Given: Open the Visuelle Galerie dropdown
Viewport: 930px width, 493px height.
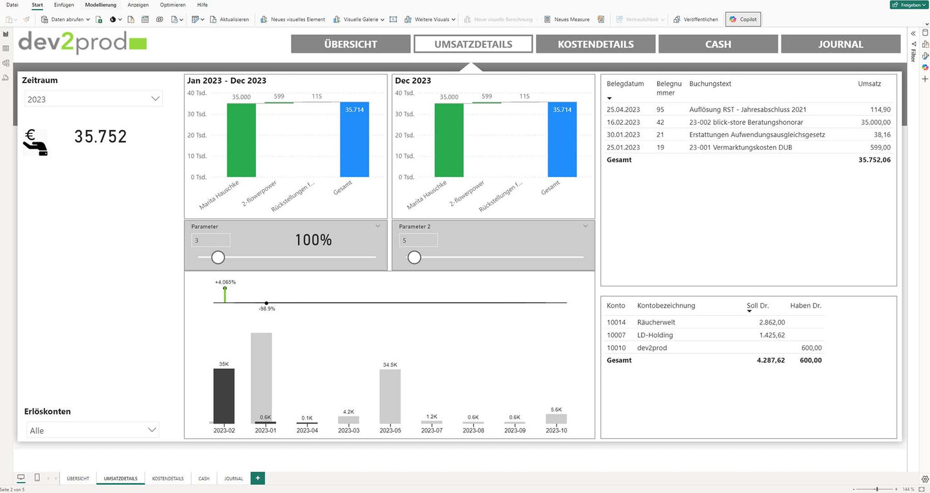Looking at the screenshot, I should click(x=358, y=19).
